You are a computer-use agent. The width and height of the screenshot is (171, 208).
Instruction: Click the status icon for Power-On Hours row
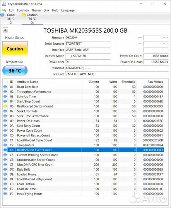tap(5, 121)
